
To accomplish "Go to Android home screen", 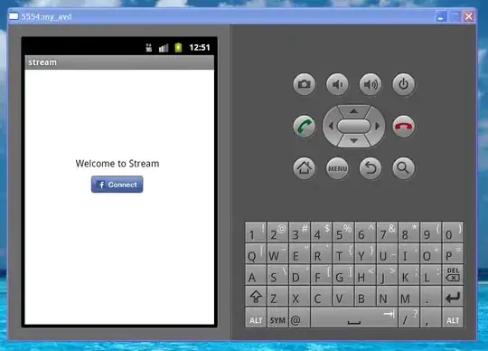I will 304,168.
